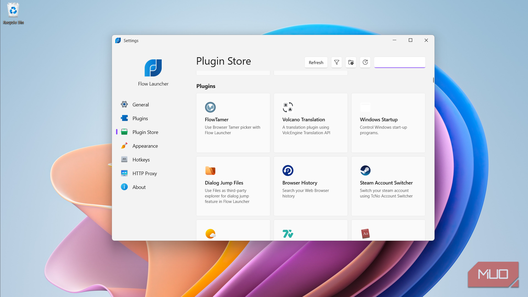Click the Hotkeys Alt key icon
The width and height of the screenshot is (528, 297).
(x=124, y=159)
